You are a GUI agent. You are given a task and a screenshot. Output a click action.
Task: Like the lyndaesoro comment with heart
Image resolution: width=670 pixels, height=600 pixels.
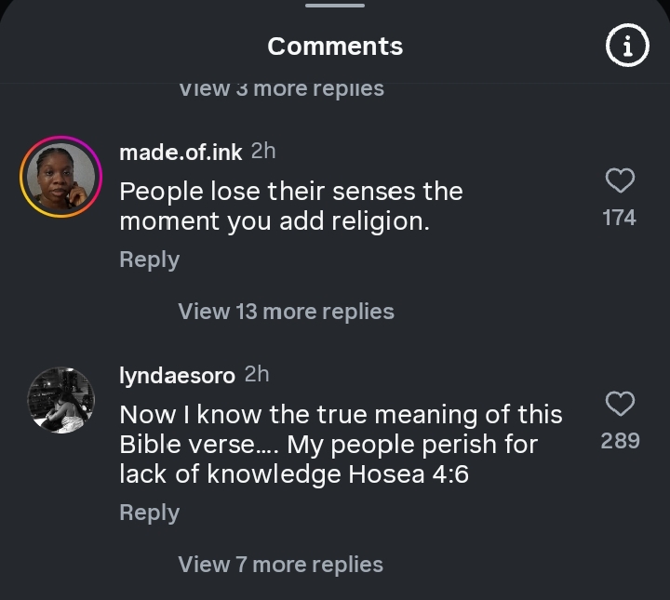click(x=620, y=404)
